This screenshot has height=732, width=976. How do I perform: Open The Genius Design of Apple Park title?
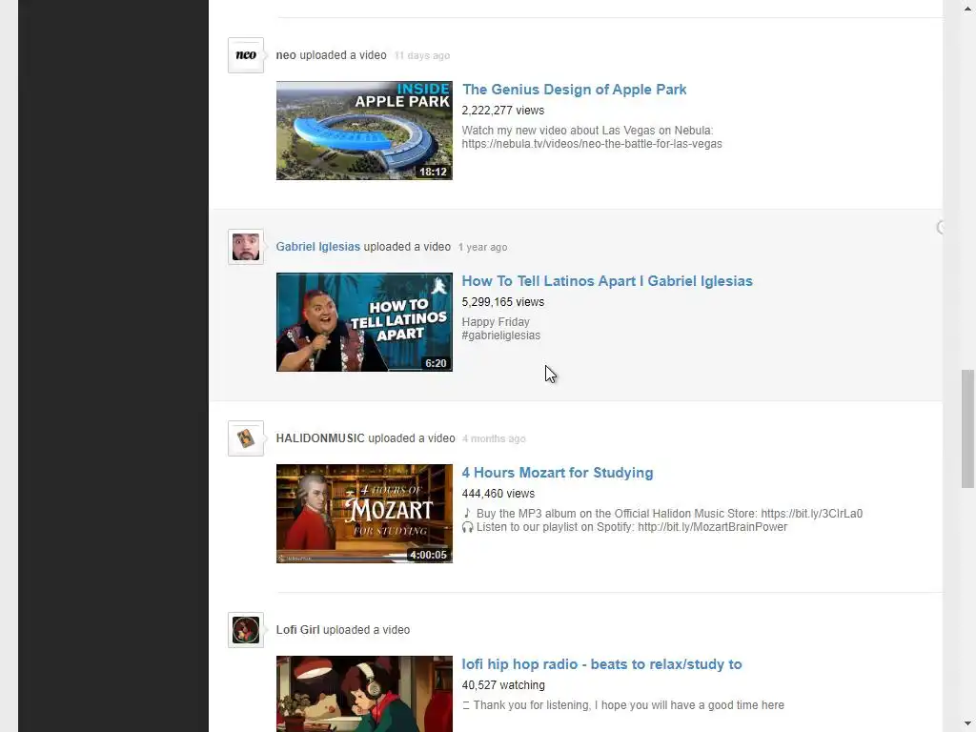point(574,89)
